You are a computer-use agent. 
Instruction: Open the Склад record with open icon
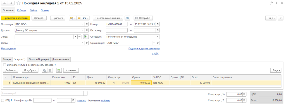tap(87, 43)
